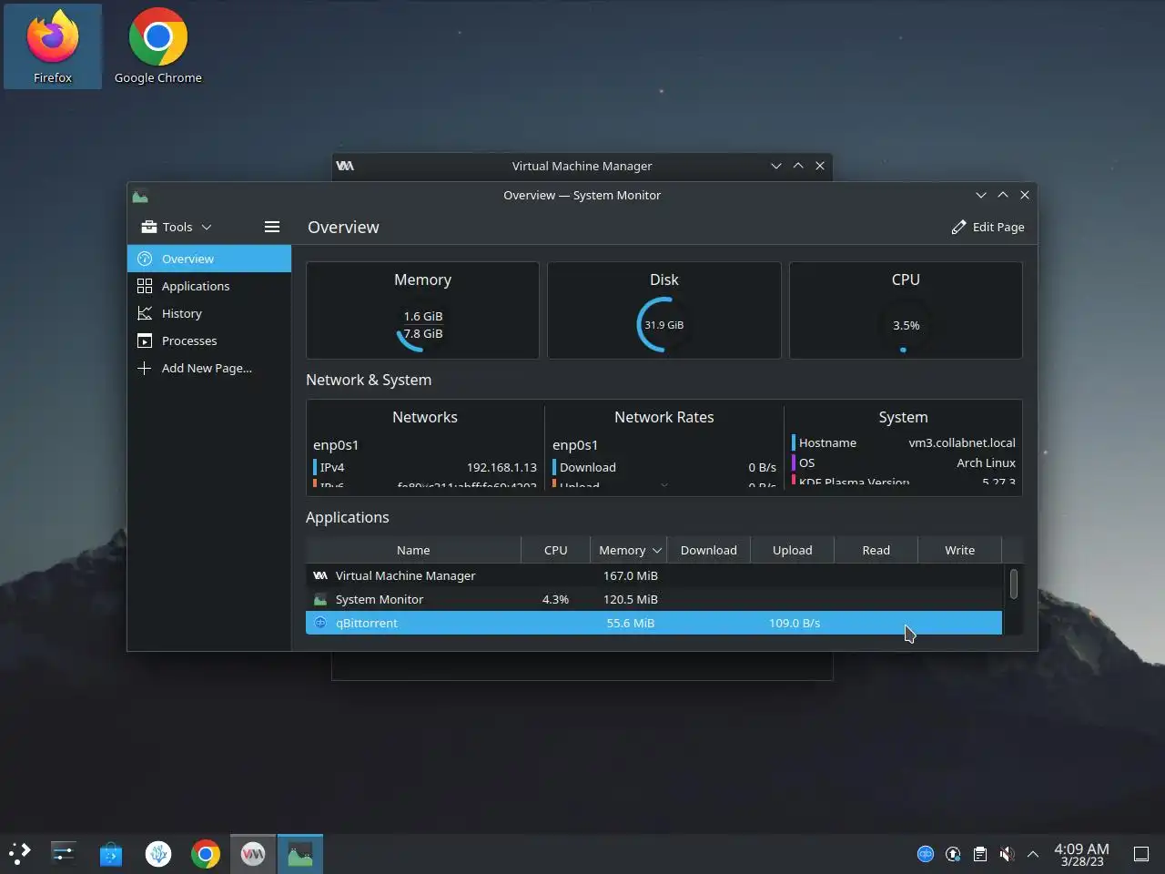
Task: Click the Edit Page button
Action: pos(988,227)
